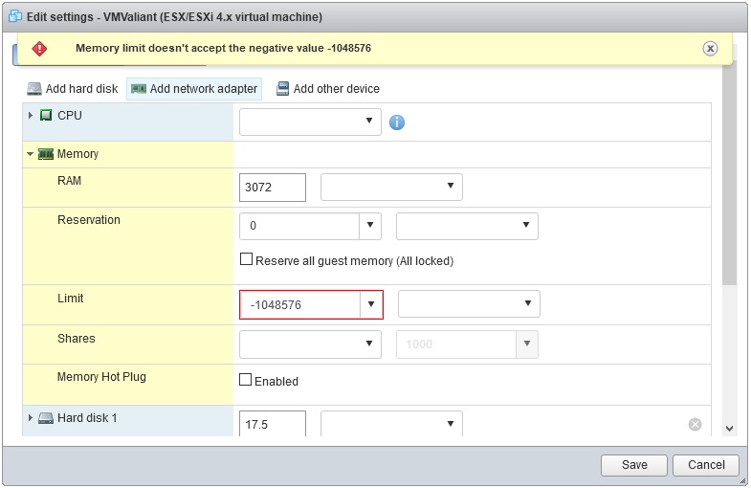The image size is (751, 488).
Task: Expand the CPU settings row
Action: 31,116
